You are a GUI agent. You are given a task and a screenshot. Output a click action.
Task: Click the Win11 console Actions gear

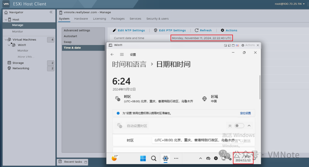pos(243,45)
